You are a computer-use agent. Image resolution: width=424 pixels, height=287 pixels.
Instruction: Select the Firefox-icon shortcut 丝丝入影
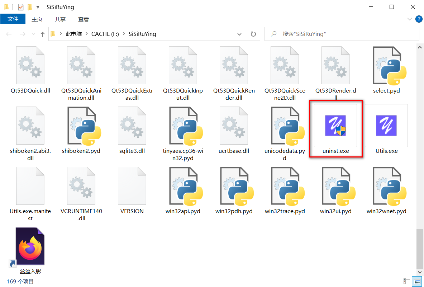[30, 248]
